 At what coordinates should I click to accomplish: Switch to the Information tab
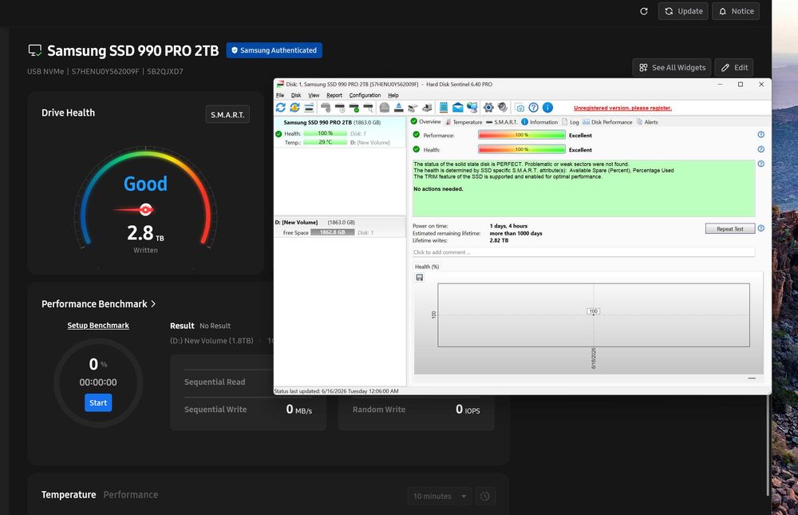tap(539, 122)
